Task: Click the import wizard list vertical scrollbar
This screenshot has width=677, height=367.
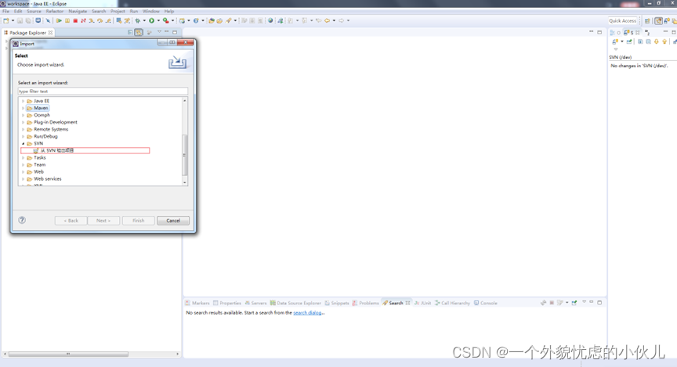Action: pyautogui.click(x=185, y=155)
